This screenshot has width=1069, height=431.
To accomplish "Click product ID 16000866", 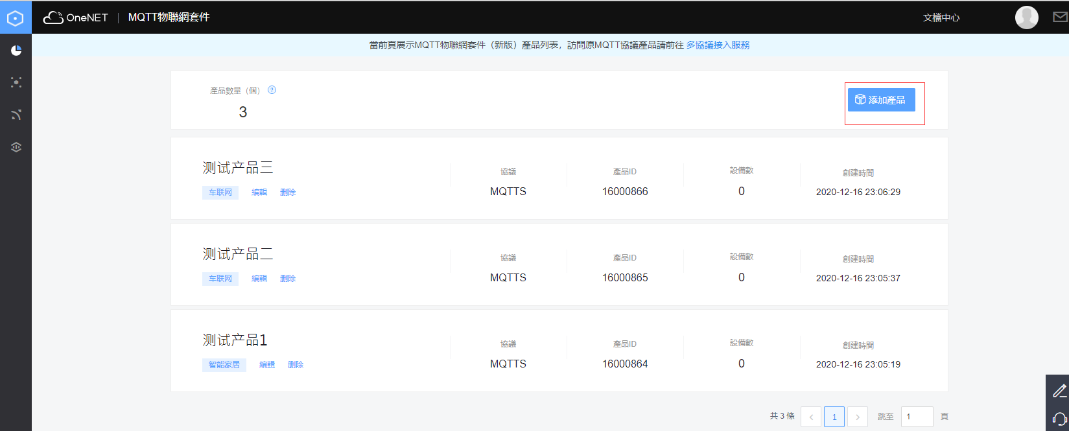I will tap(625, 191).
